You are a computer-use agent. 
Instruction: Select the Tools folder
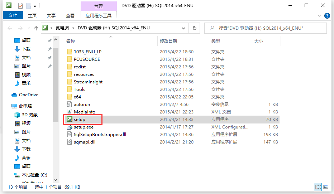tap(80, 89)
